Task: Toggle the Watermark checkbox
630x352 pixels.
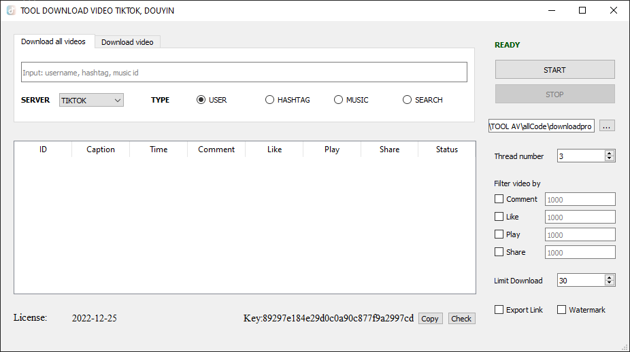Action: pos(562,310)
